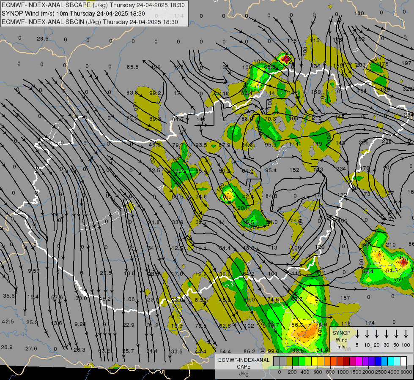The width and height of the screenshot is (414, 380).
Task: Click the map value 70.3
Action: (x=270, y=119)
